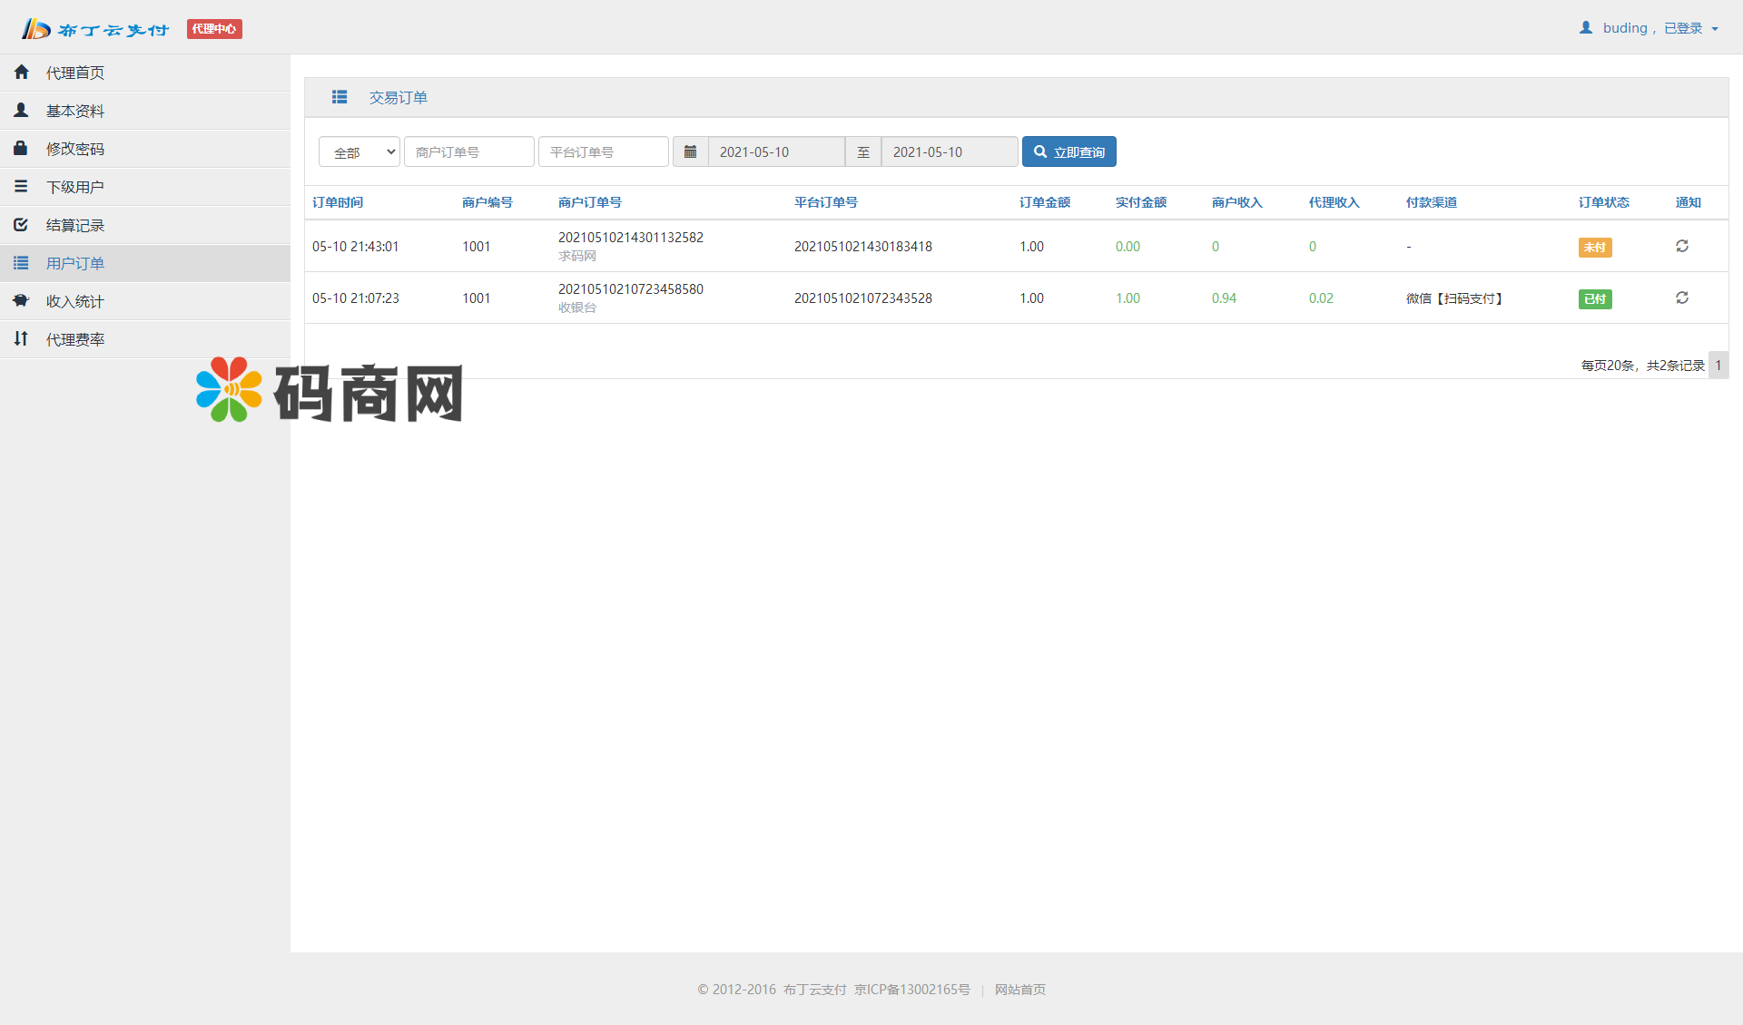Click the checkmark icon for 结算记录

21,224
